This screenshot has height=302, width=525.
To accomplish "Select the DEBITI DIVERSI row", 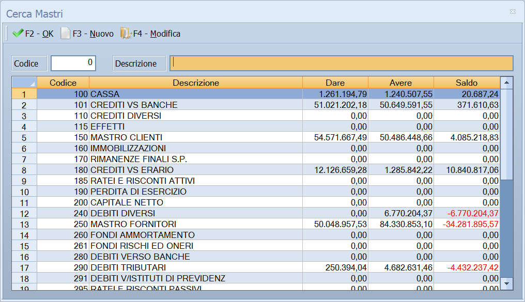I will pos(256,213).
